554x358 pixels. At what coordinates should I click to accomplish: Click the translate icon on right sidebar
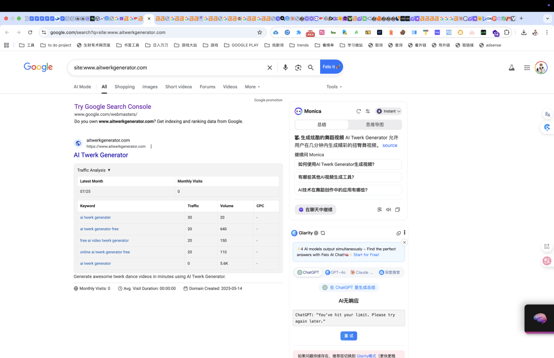(547, 114)
